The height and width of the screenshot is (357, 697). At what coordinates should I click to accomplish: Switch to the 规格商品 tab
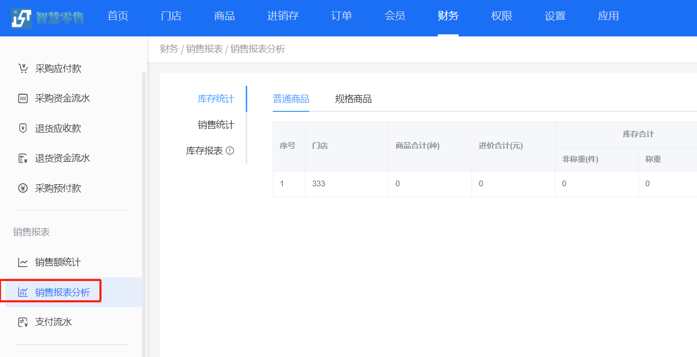point(353,99)
